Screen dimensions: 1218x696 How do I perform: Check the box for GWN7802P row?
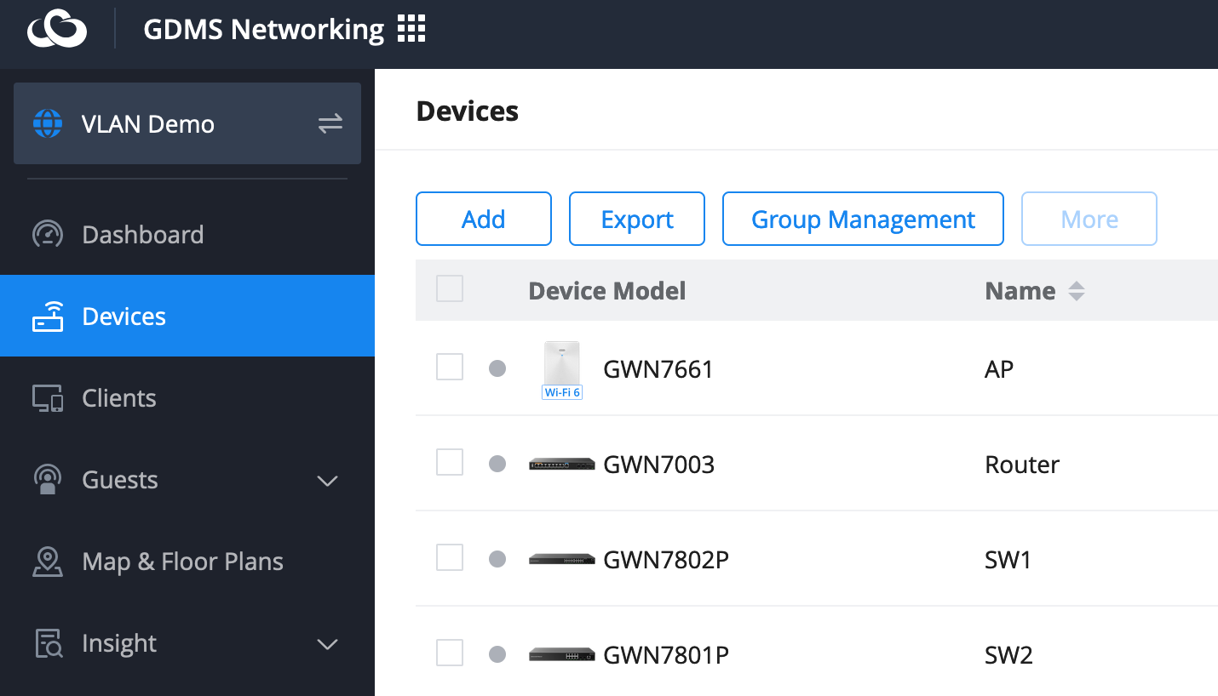click(x=450, y=558)
